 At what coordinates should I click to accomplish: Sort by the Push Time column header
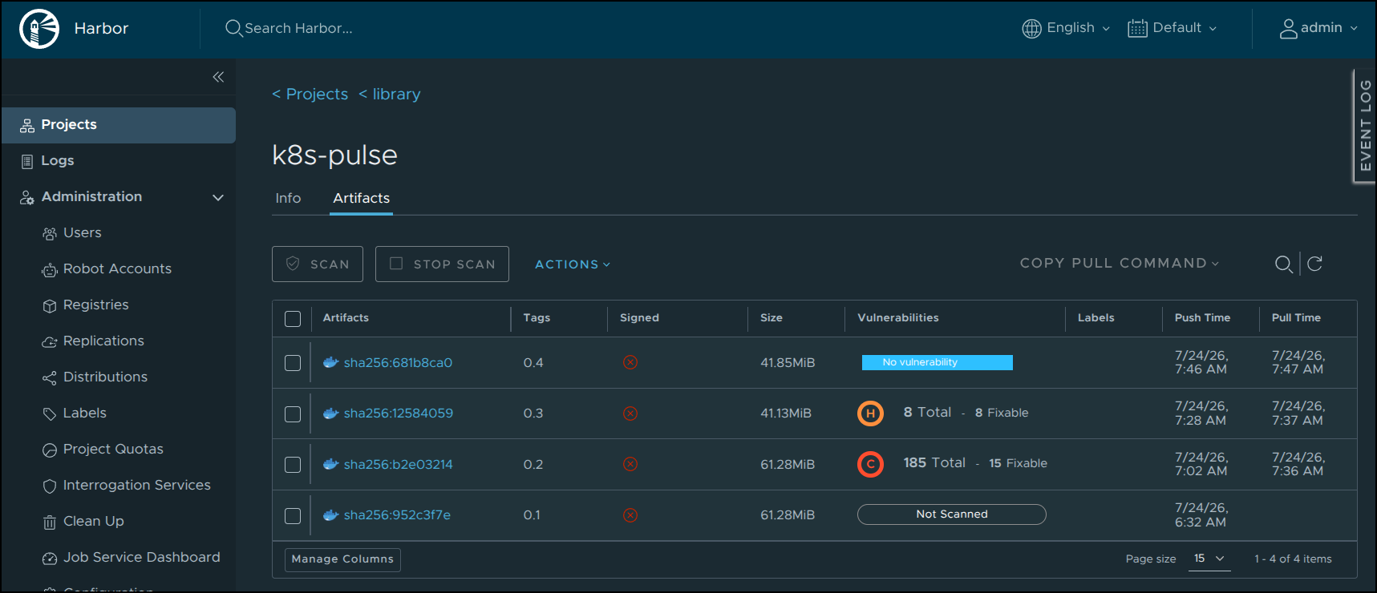coord(1202,318)
